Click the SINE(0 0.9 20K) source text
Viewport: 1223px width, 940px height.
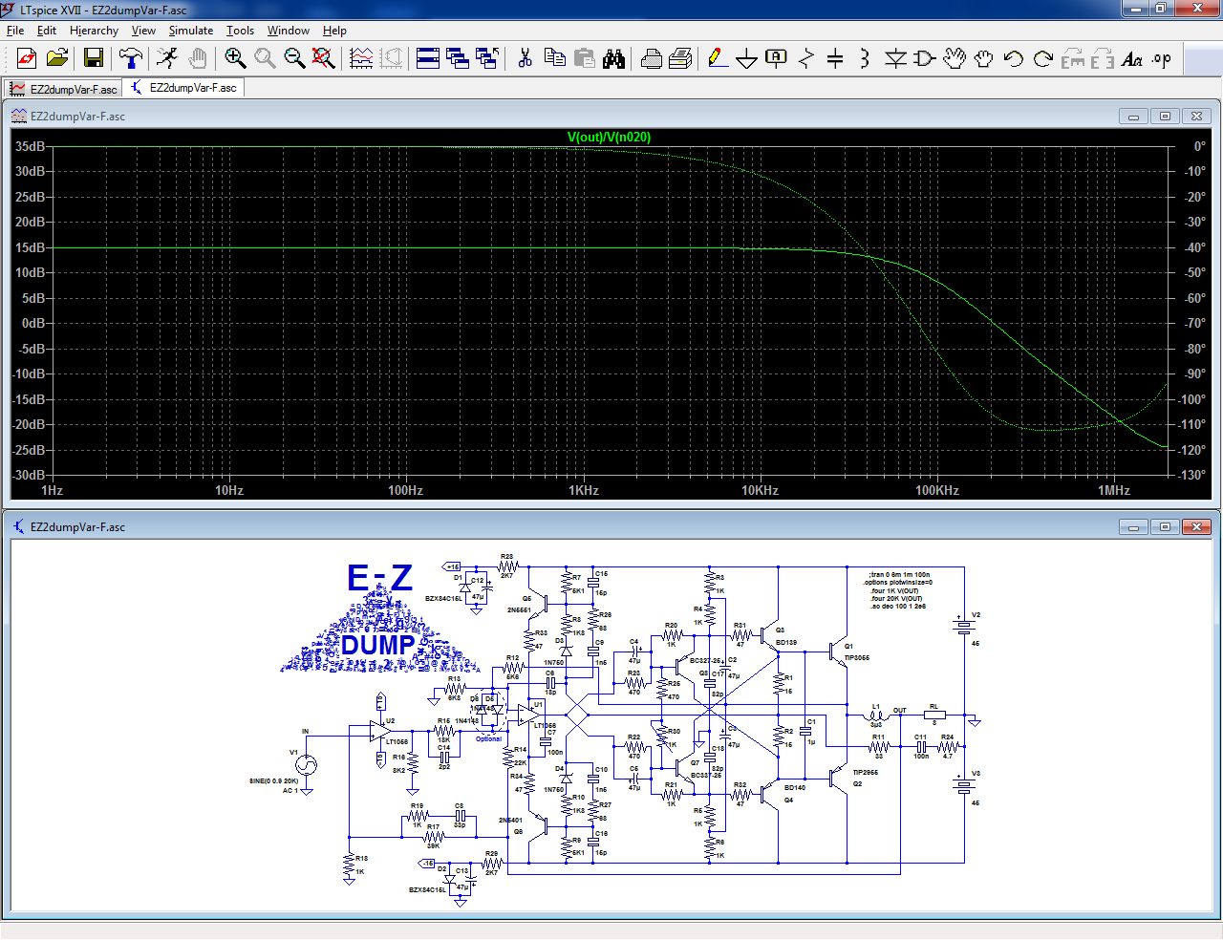tap(274, 780)
